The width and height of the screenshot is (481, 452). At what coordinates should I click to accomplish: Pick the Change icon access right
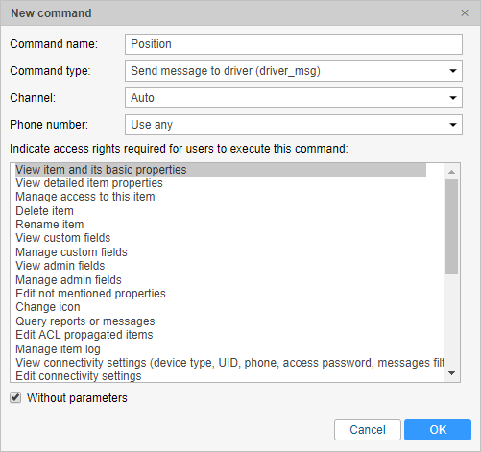(221, 307)
